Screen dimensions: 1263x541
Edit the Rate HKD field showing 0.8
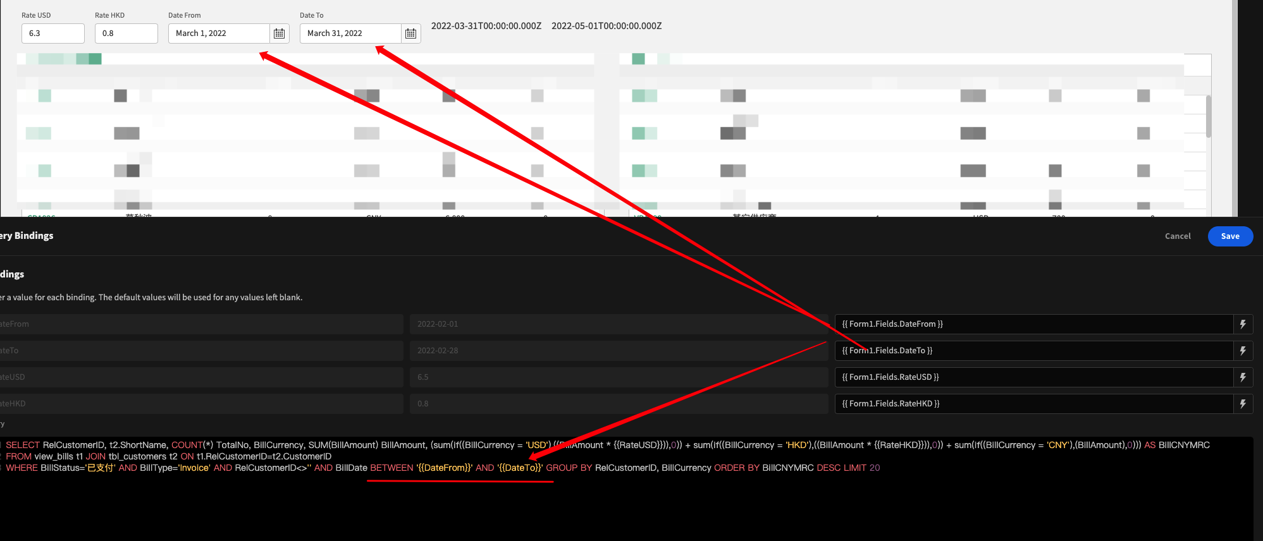click(x=126, y=33)
